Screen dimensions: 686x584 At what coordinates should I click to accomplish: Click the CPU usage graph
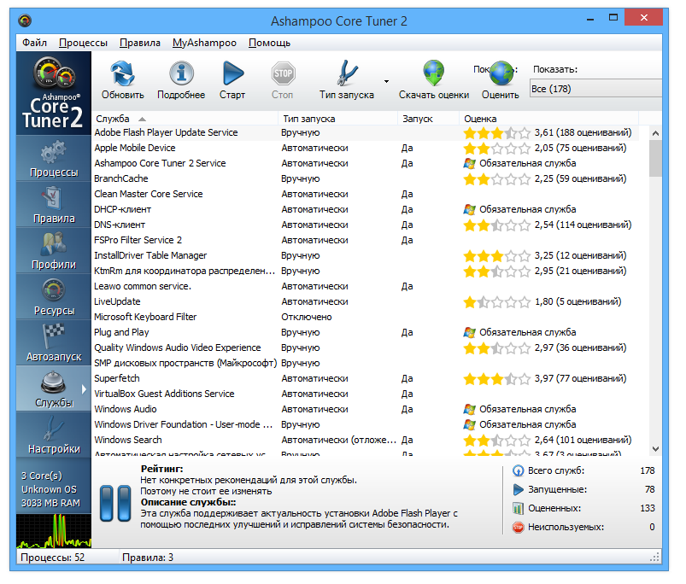tap(54, 531)
